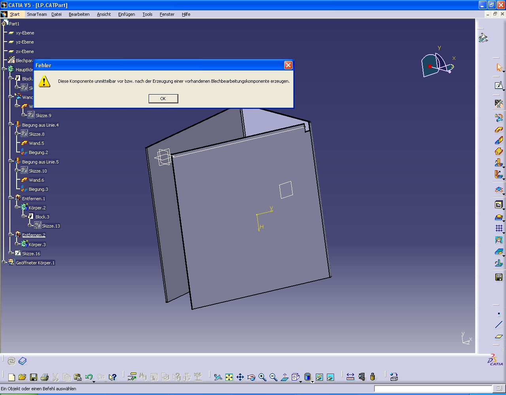The image size is (506, 395).
Task: Select the Pan view icon
Action: [x=240, y=377]
